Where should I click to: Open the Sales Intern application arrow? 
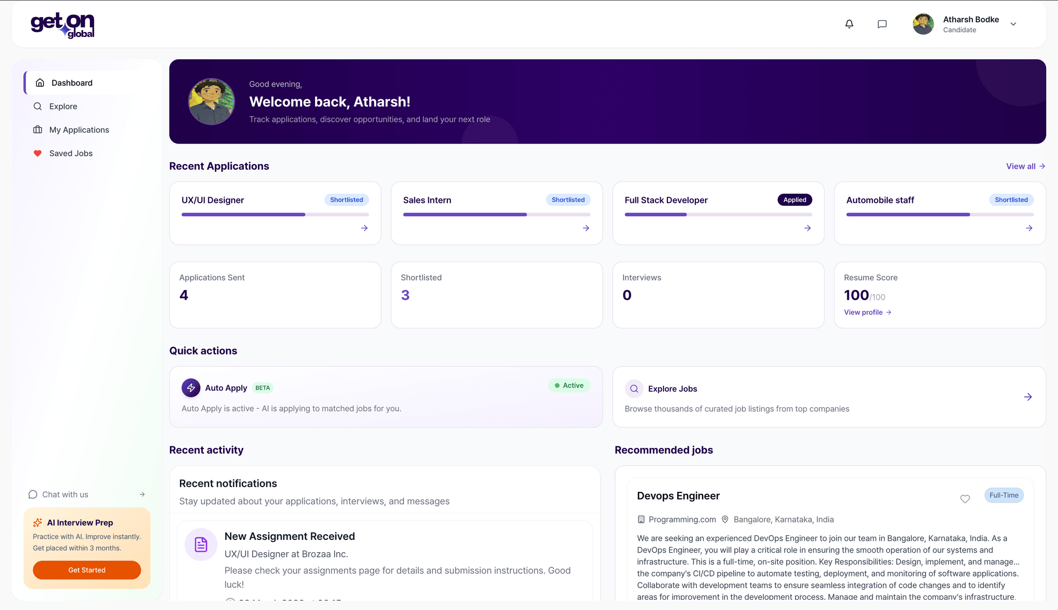586,228
